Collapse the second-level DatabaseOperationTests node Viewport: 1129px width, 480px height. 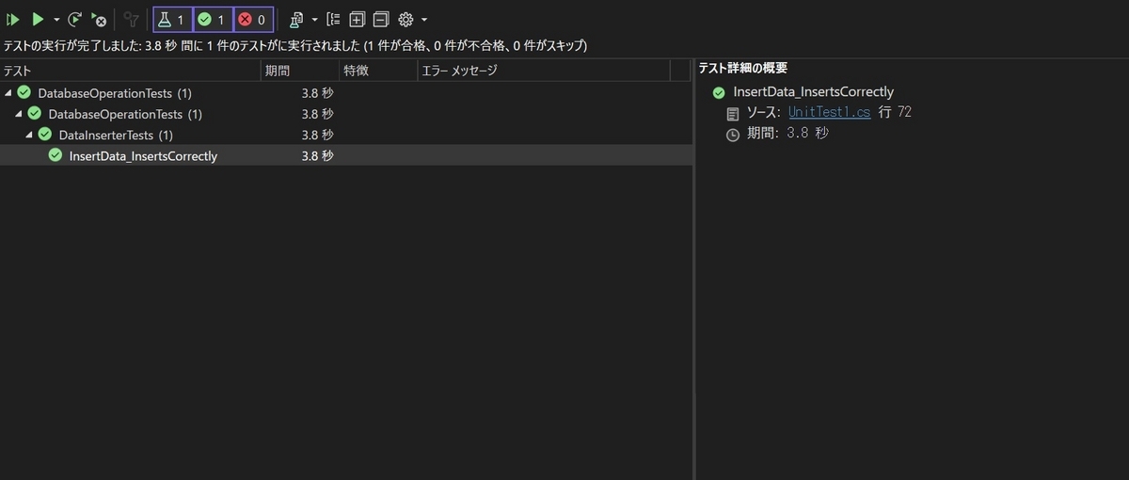(x=19, y=114)
